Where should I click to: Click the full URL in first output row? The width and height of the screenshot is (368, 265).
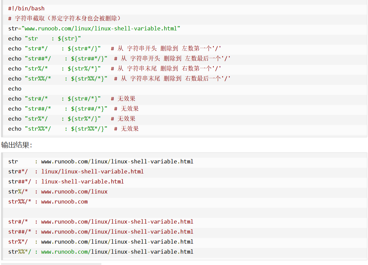(117, 161)
